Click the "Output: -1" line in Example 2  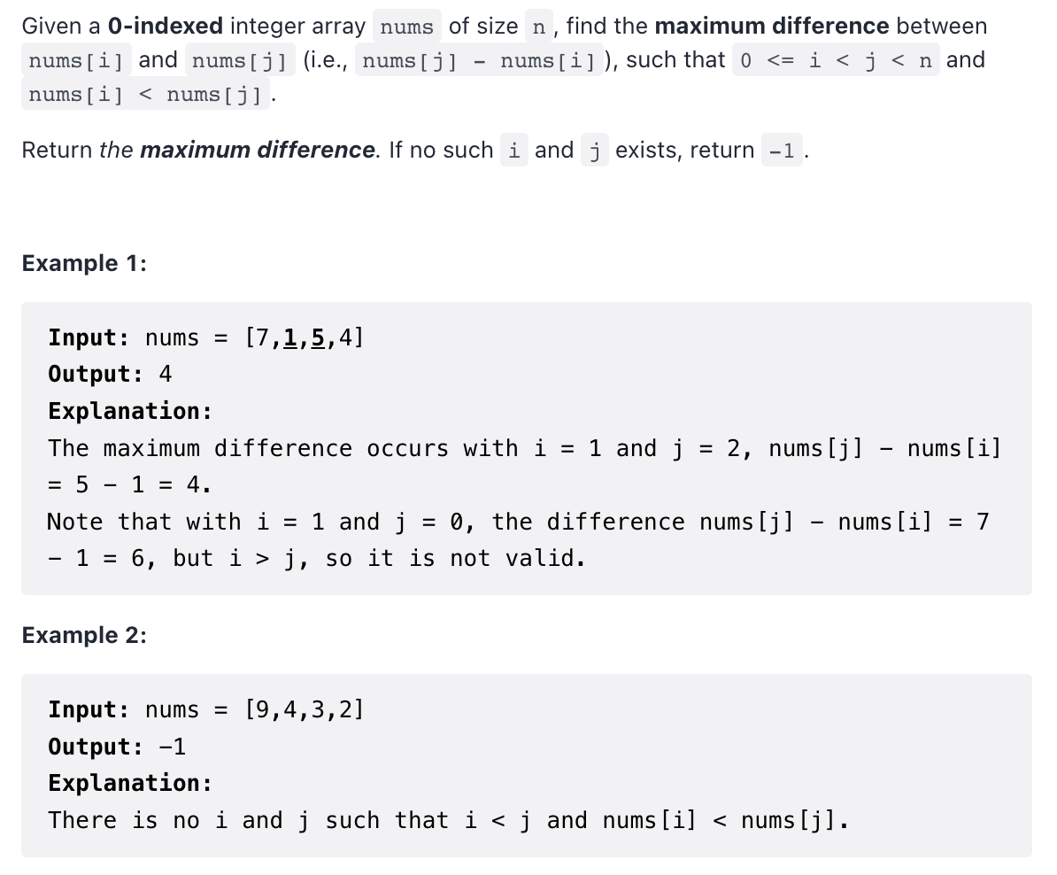point(117,747)
